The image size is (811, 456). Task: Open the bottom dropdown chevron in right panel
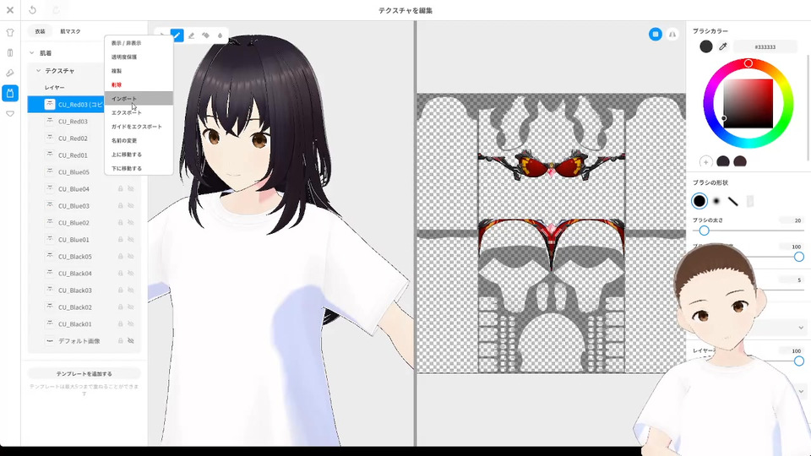[x=801, y=391]
